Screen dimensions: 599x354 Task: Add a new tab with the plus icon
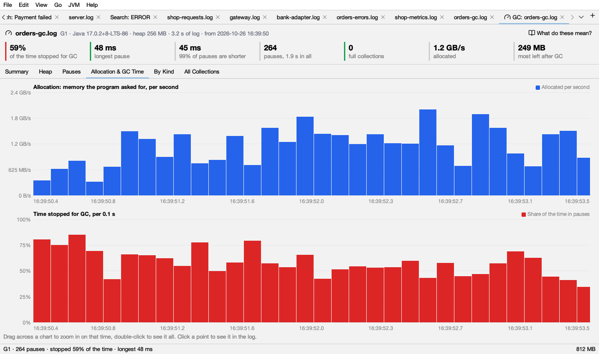(592, 16)
